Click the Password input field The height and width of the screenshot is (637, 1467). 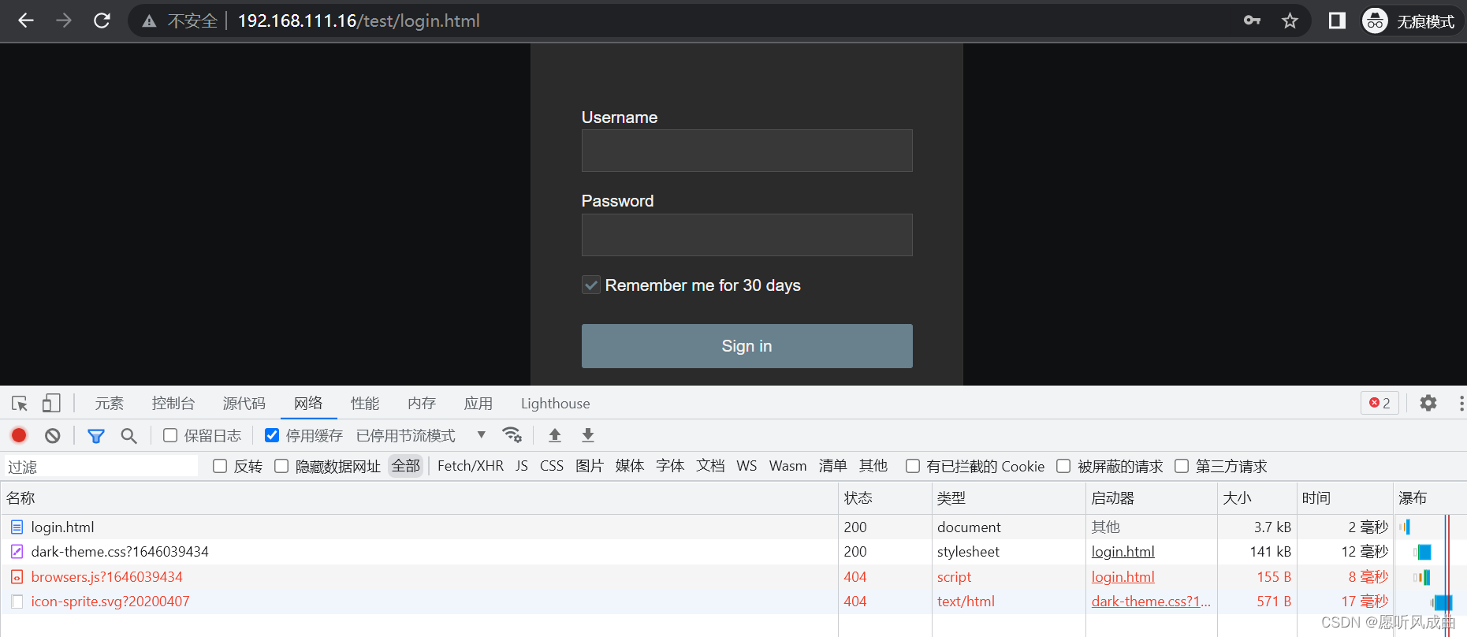[747, 235]
